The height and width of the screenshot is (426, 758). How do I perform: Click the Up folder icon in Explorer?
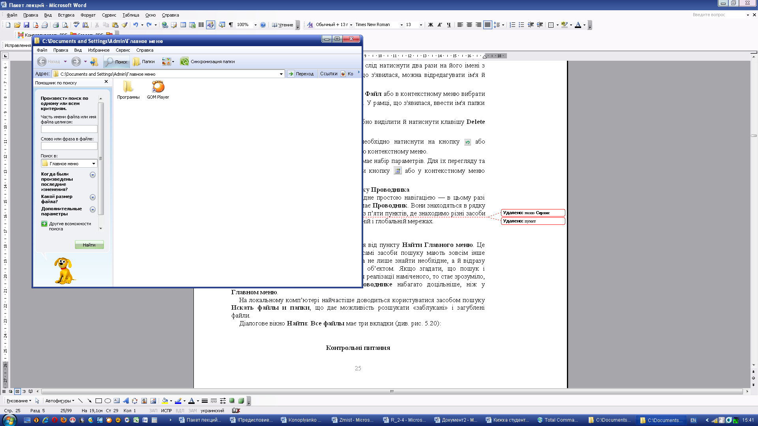pyautogui.click(x=94, y=62)
